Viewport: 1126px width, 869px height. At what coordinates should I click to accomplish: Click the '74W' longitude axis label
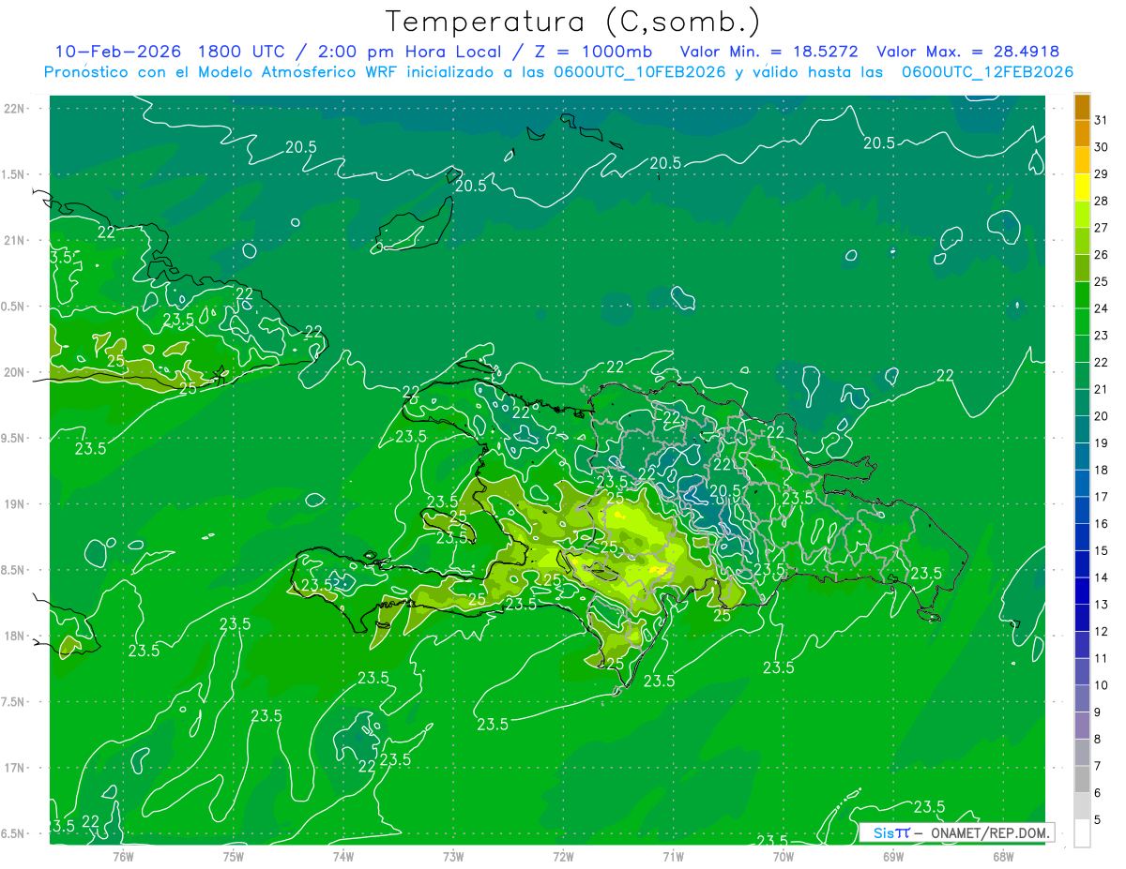point(342,856)
